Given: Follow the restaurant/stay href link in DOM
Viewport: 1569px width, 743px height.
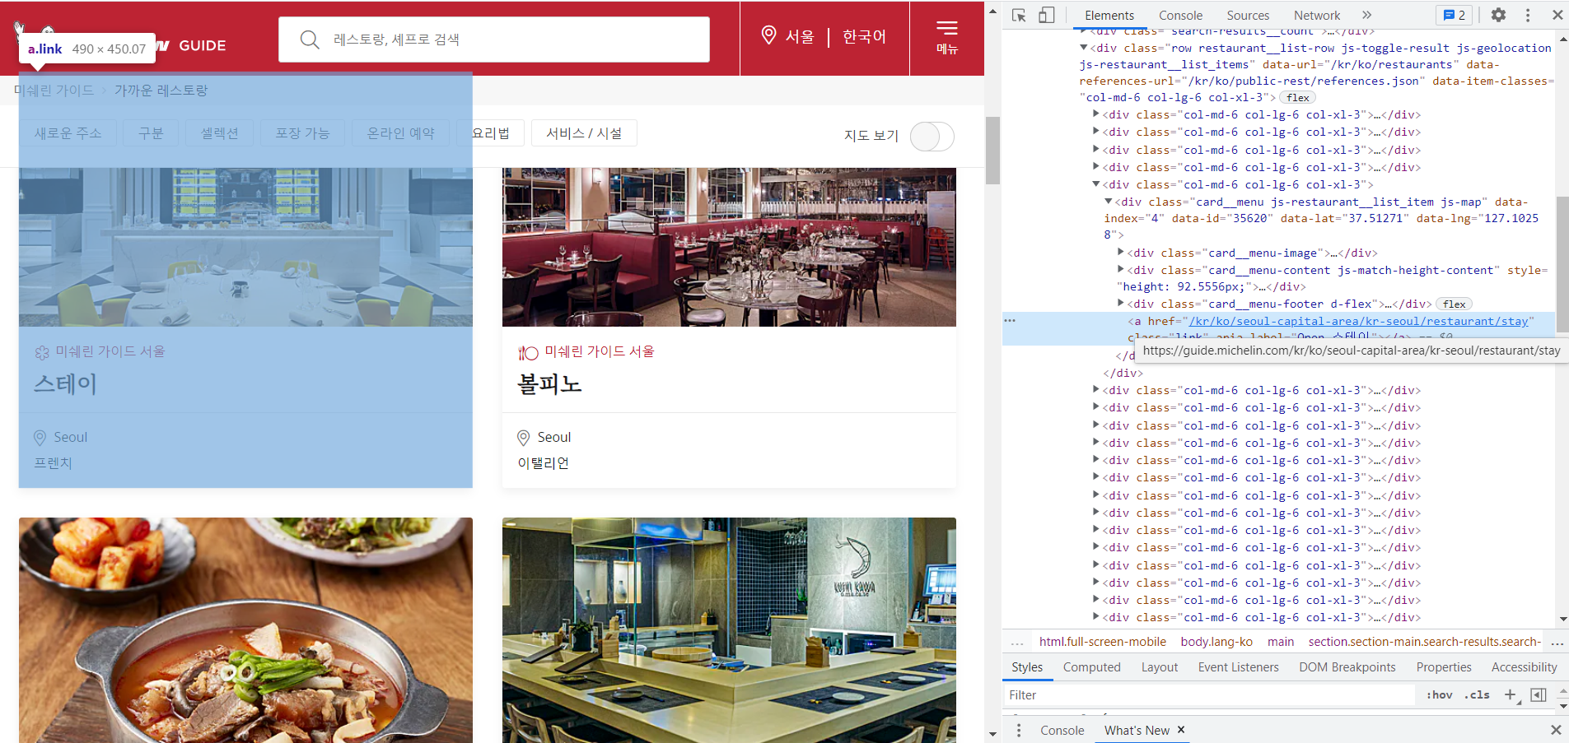Looking at the screenshot, I should coord(1358,321).
